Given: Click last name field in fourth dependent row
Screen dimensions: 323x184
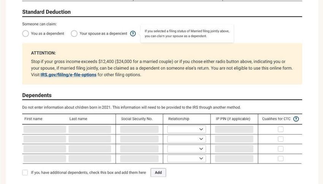Looking at the screenshot, I should (x=90, y=159).
